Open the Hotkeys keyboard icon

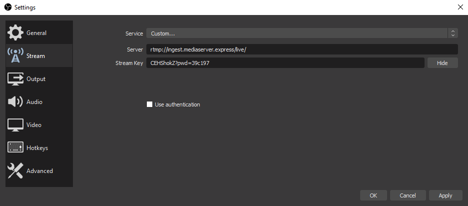pos(15,147)
